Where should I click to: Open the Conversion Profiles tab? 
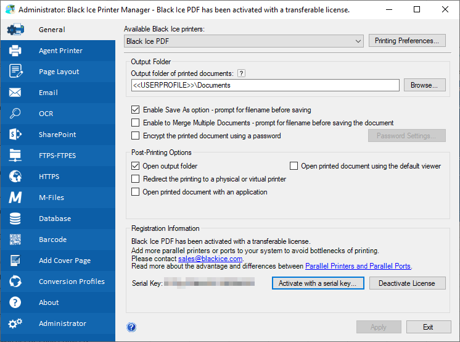72,282
